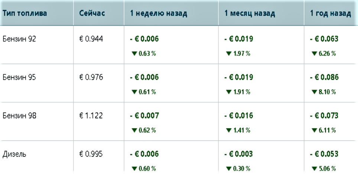
Task: Select the "Дизель" row label
Action: pos(14,154)
